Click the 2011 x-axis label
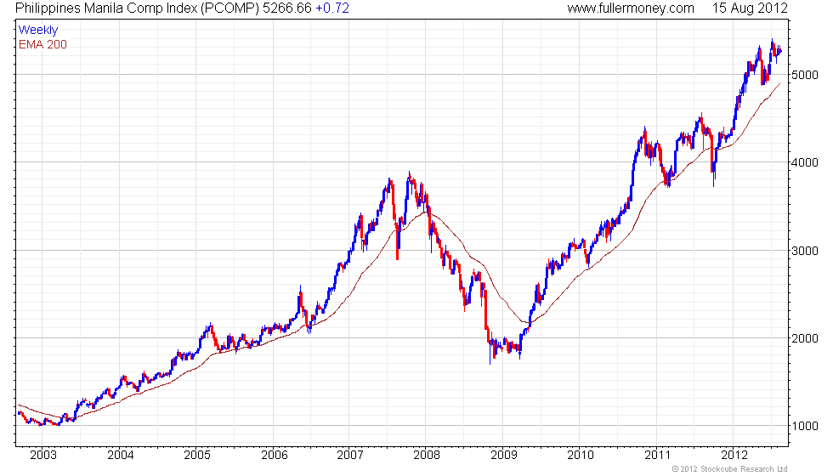 click(657, 455)
